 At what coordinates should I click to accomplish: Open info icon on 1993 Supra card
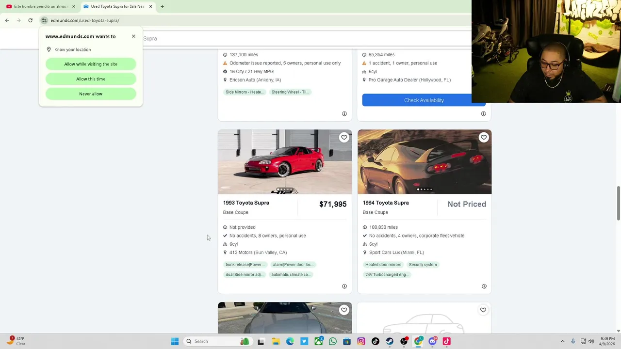point(344,286)
